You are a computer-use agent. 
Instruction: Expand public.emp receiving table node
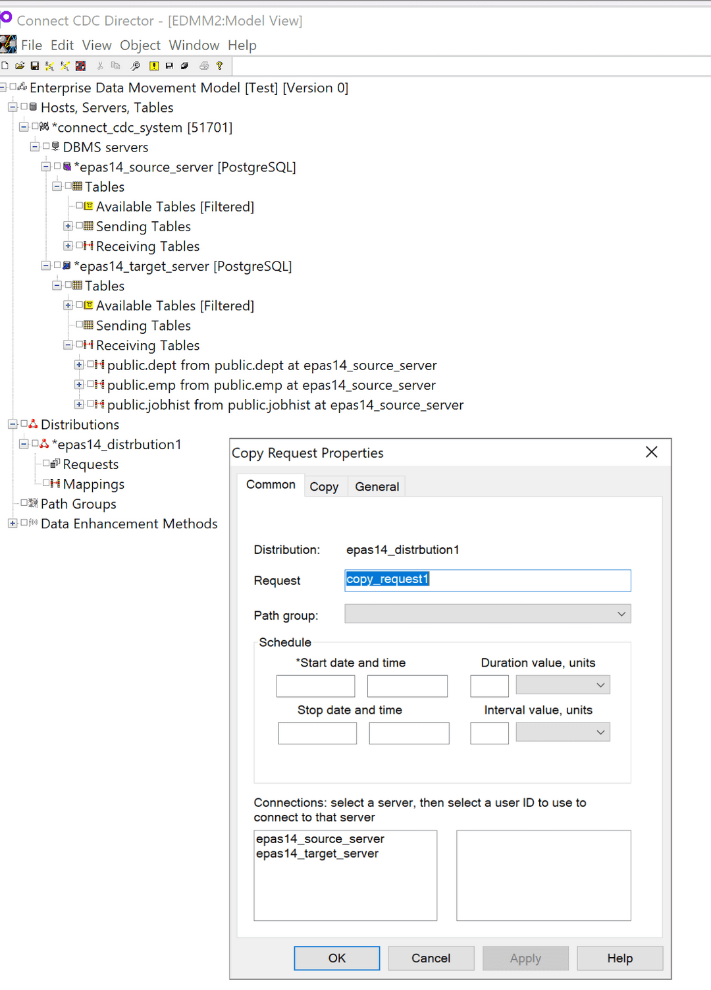pyautogui.click(x=79, y=385)
